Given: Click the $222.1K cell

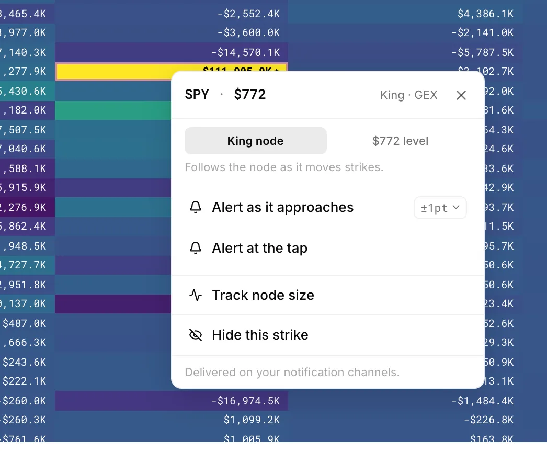Looking at the screenshot, I should pos(27,381).
